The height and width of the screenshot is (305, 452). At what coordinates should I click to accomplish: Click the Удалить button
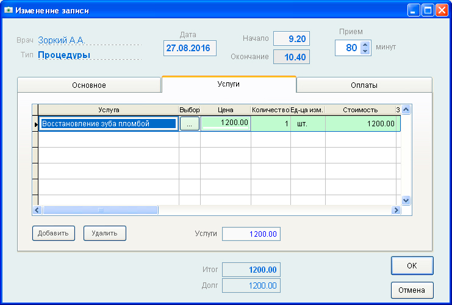click(105, 233)
